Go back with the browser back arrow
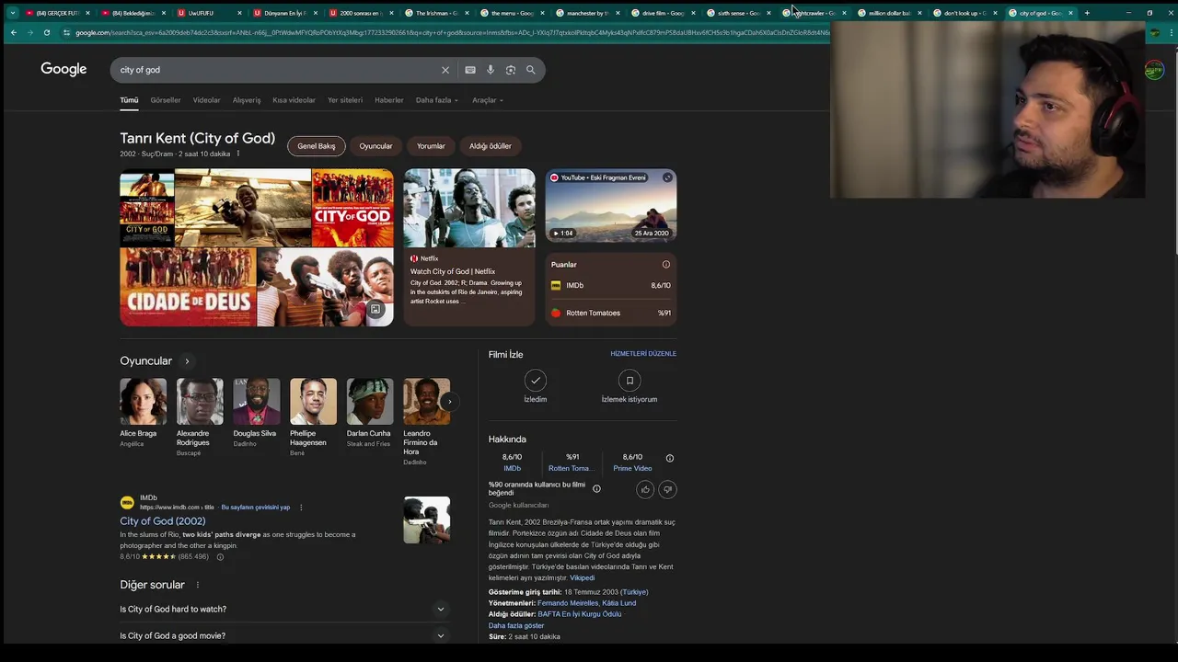The height and width of the screenshot is (662, 1178). coord(13,32)
